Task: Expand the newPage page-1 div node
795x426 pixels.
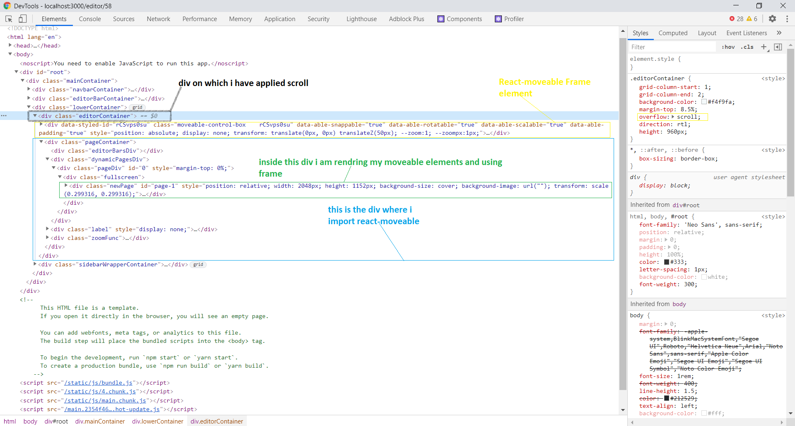Action: (x=66, y=186)
